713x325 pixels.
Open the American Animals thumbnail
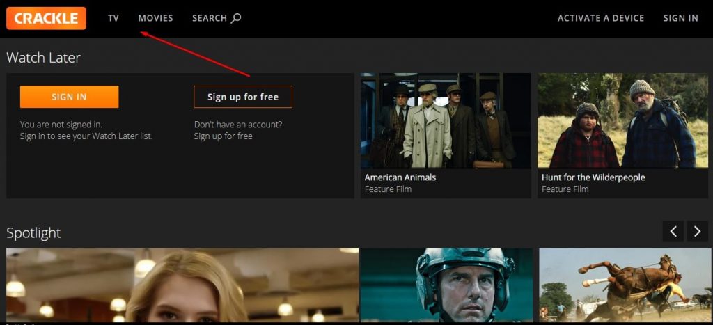pos(446,121)
